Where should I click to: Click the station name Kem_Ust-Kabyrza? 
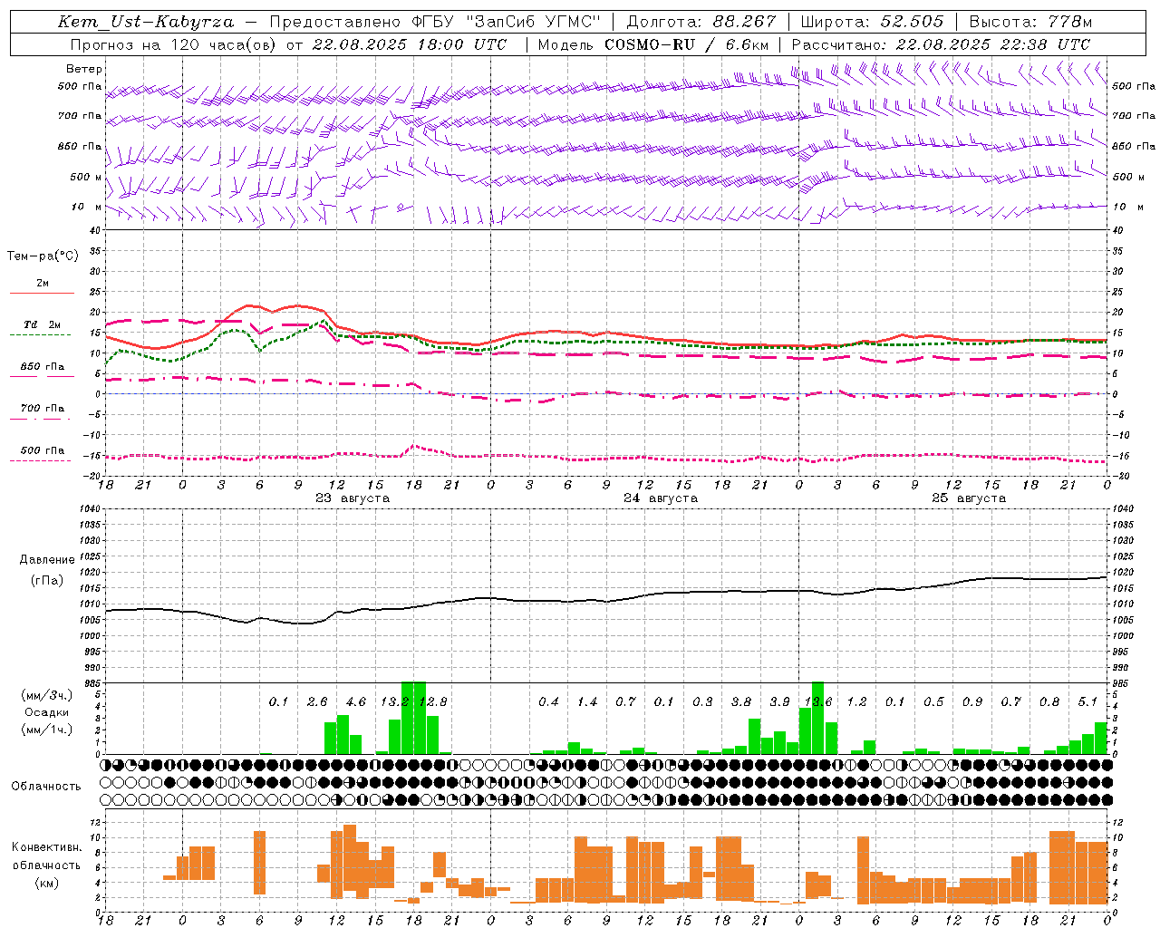pos(146,22)
